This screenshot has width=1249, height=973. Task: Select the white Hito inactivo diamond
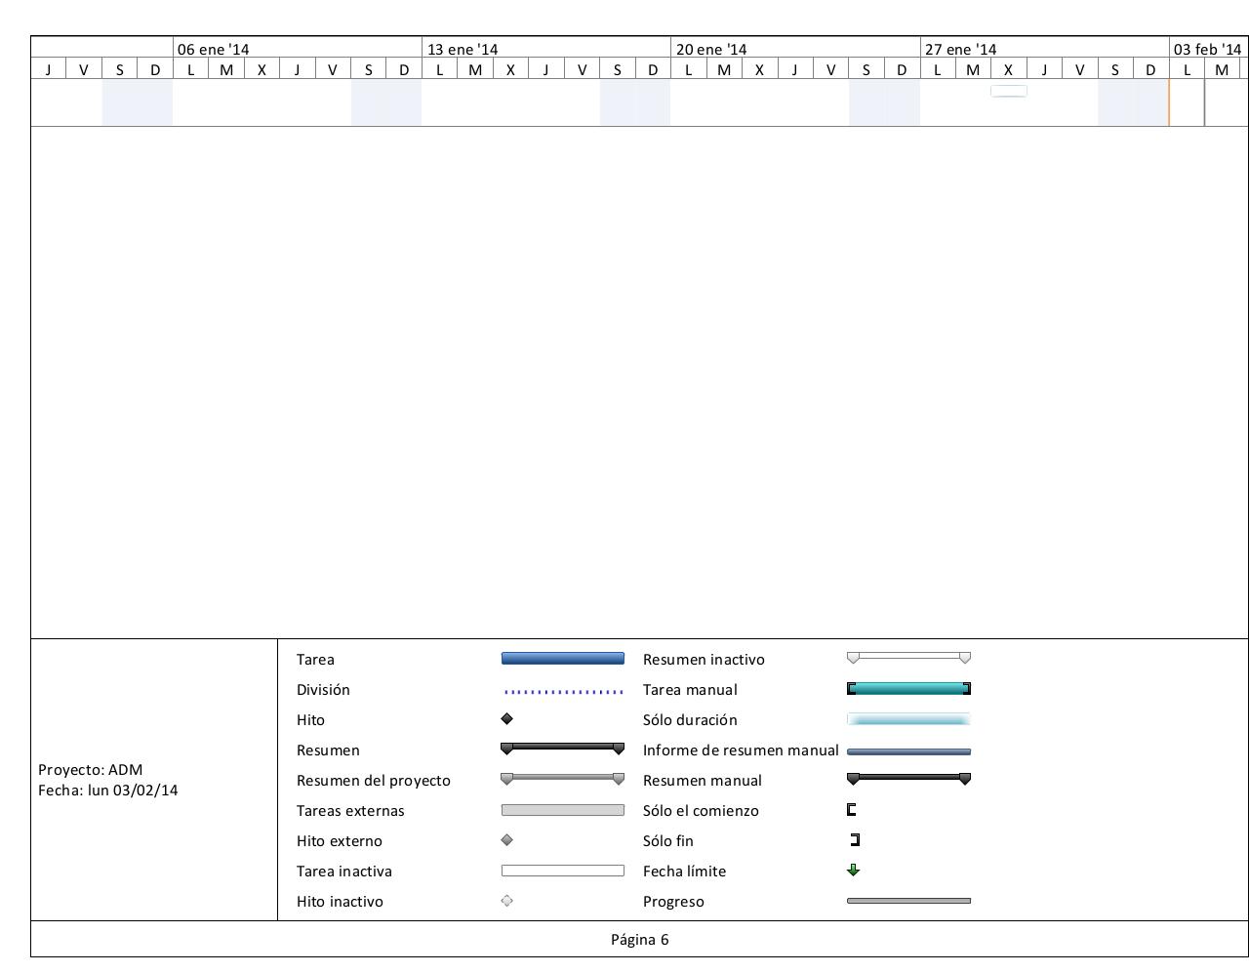506,901
